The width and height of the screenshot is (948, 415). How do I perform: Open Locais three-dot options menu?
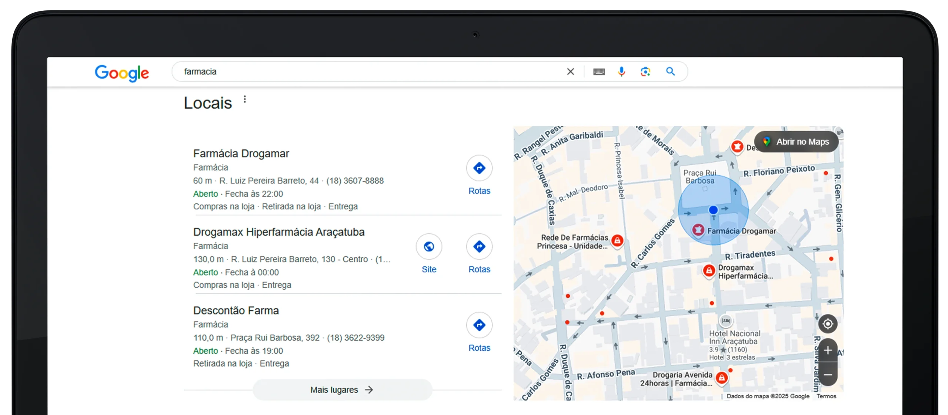point(245,99)
